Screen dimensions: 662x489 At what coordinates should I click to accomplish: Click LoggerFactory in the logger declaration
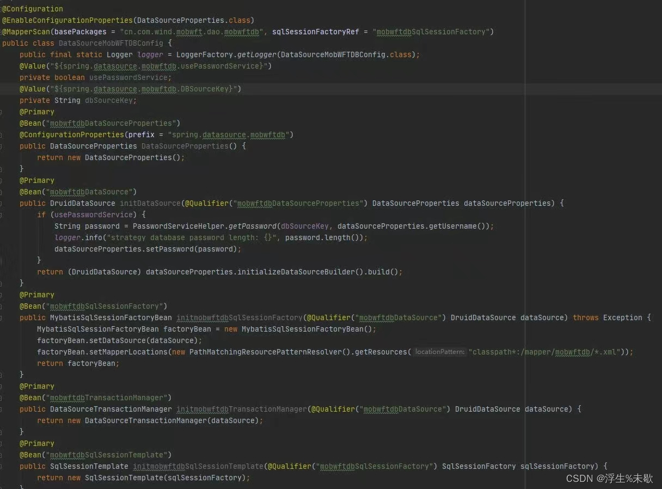click(205, 54)
